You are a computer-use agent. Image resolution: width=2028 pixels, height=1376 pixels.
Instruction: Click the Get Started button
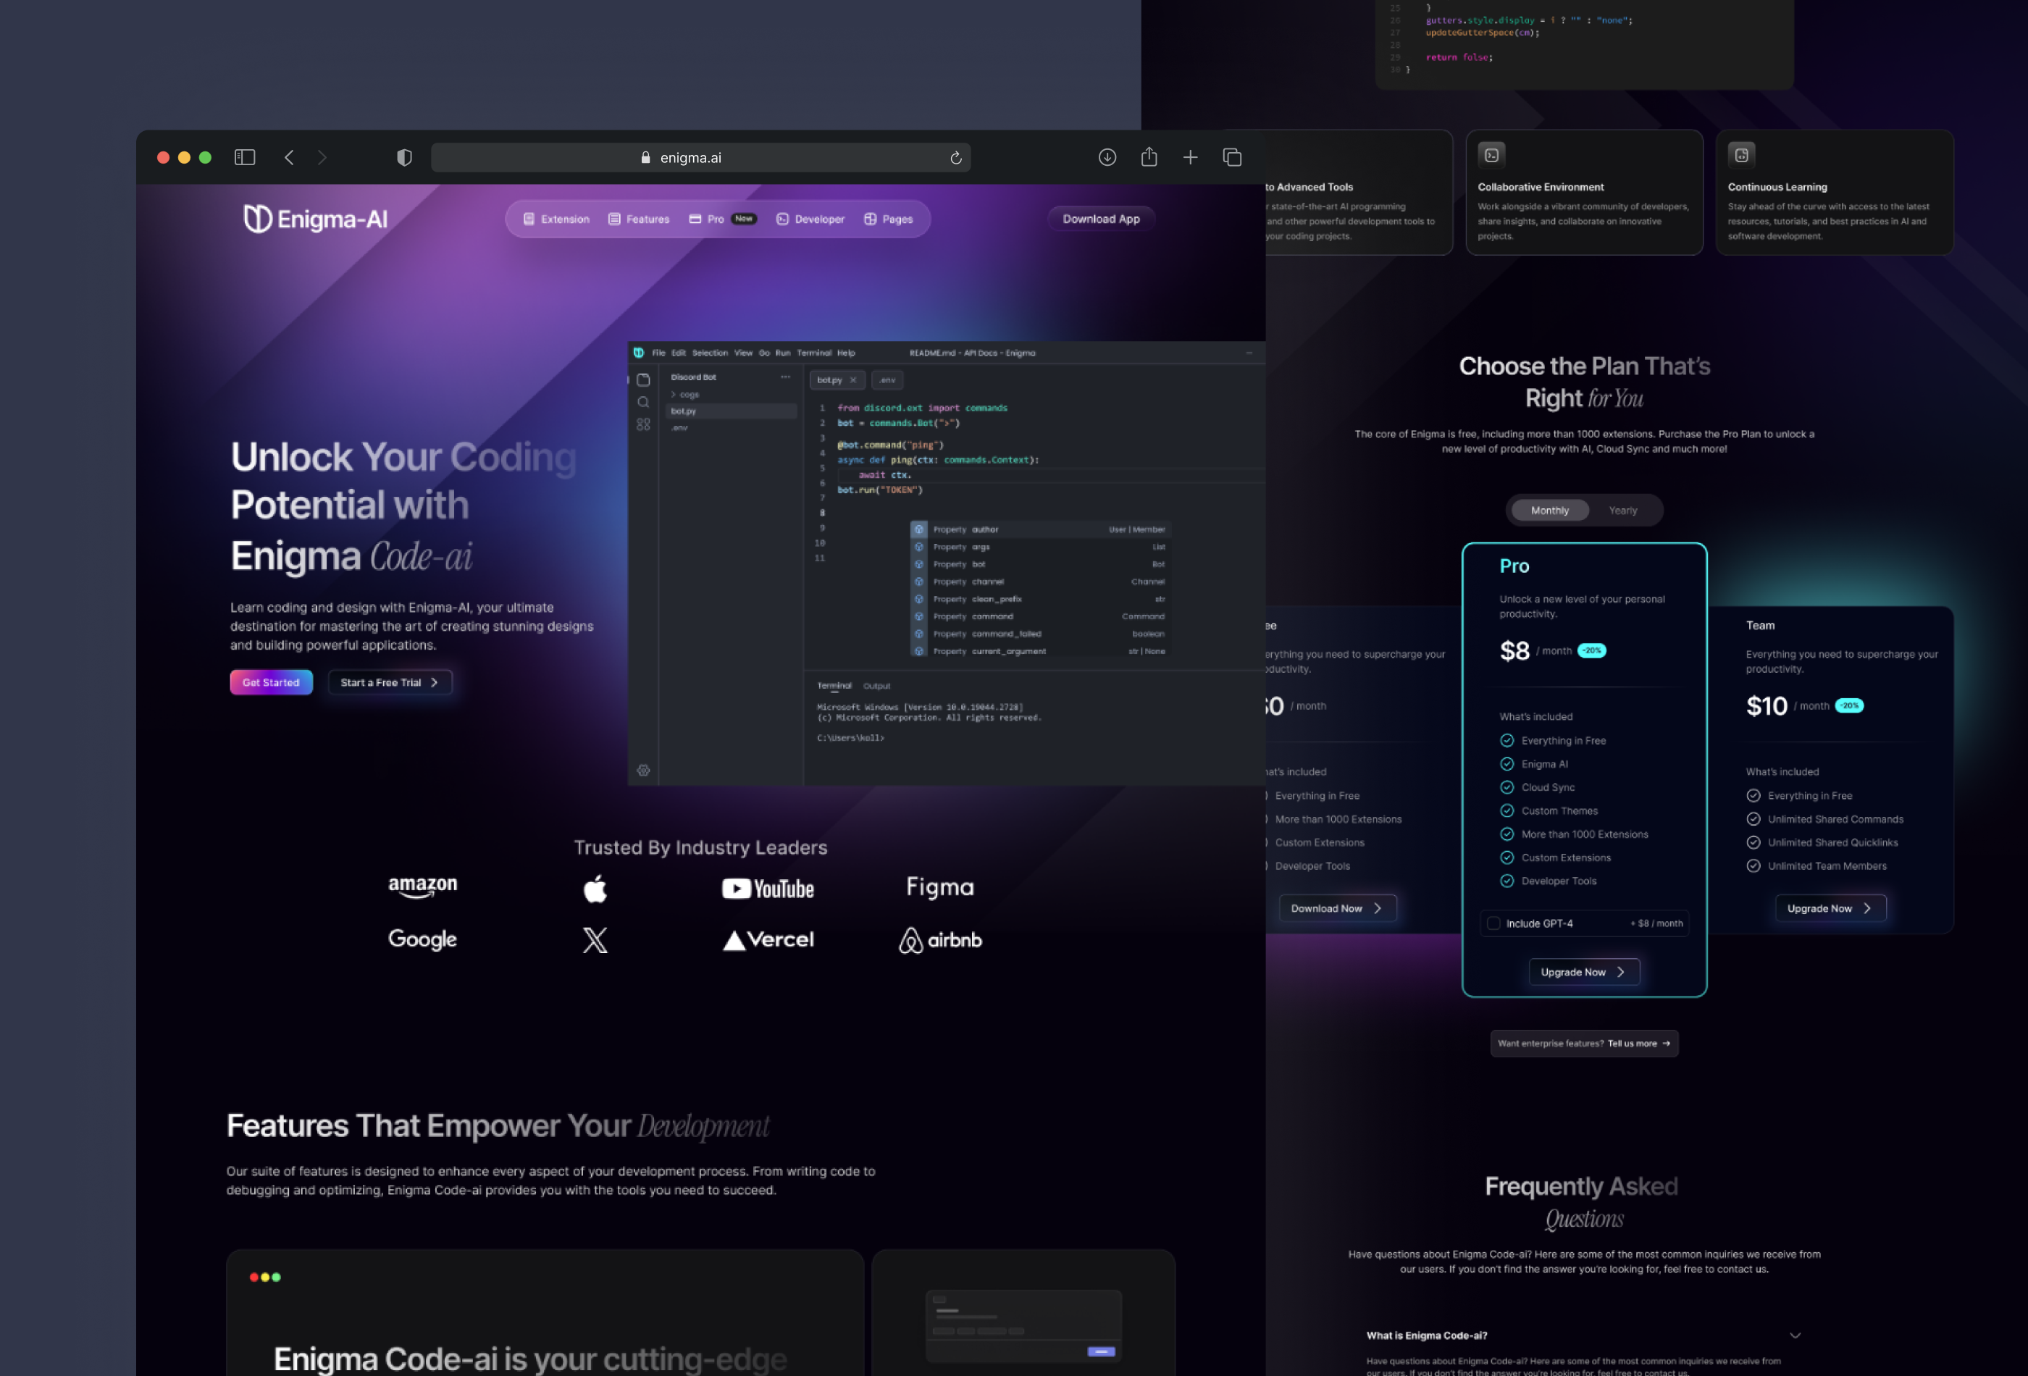(270, 682)
